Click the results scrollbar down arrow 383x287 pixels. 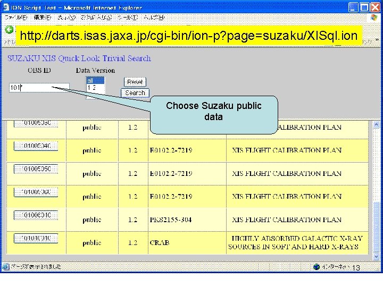tap(376, 257)
